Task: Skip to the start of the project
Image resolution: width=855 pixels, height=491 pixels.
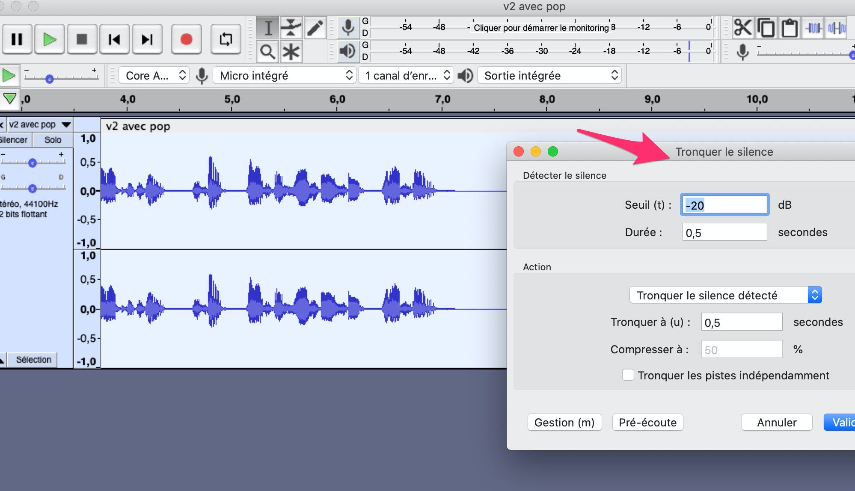Action: point(114,39)
